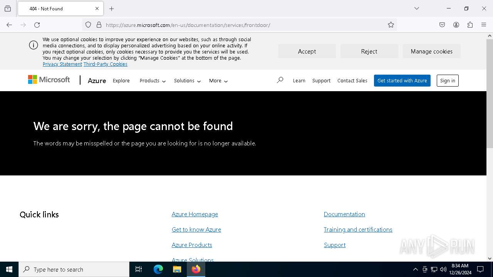Go back to previous page
The image size is (493, 277).
(9, 25)
